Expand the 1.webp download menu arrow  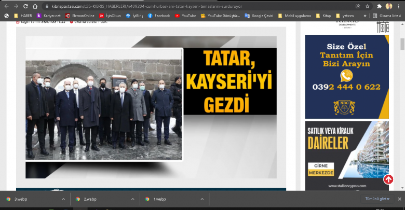(201, 199)
